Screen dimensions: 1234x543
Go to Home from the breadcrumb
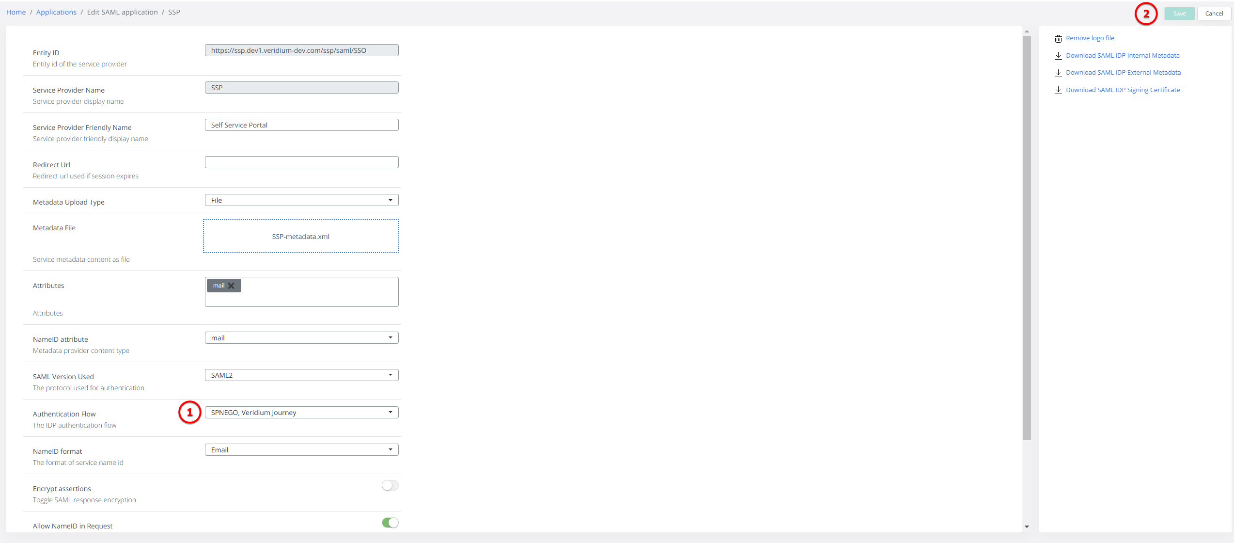point(16,12)
